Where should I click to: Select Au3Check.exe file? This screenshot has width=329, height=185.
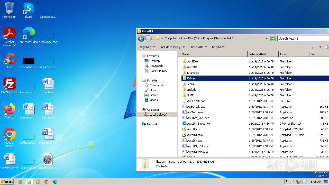(196, 107)
